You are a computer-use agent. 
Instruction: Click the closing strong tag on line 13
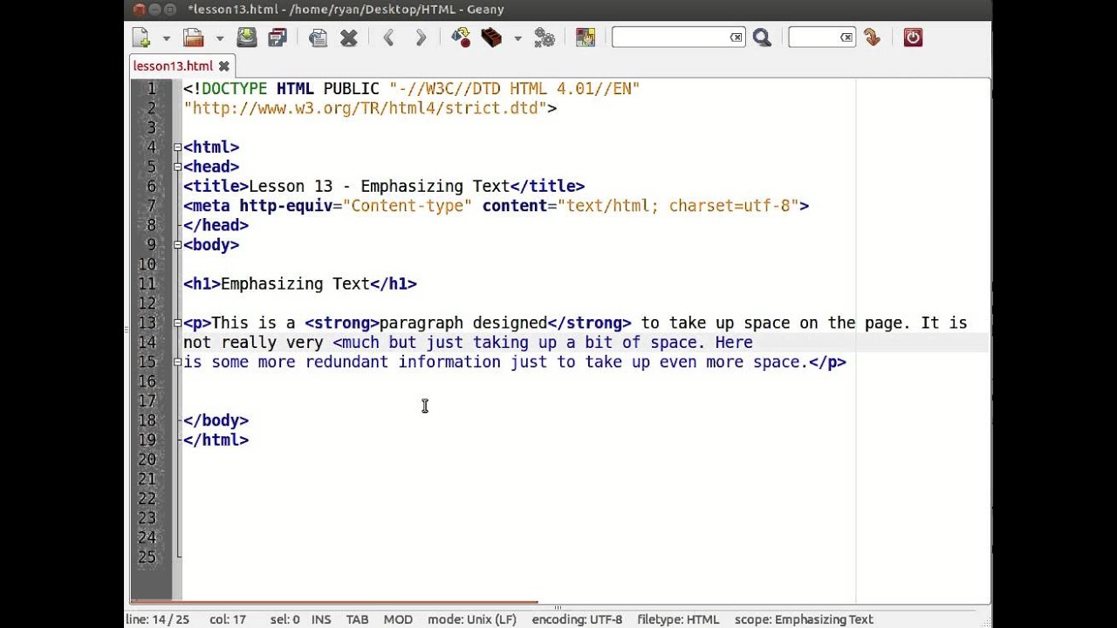(589, 323)
